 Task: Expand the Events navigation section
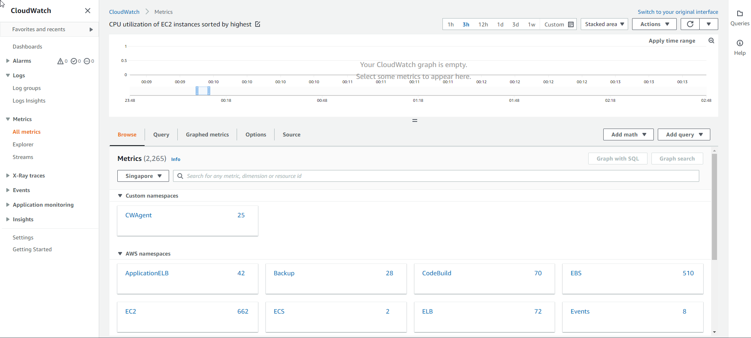[8, 190]
